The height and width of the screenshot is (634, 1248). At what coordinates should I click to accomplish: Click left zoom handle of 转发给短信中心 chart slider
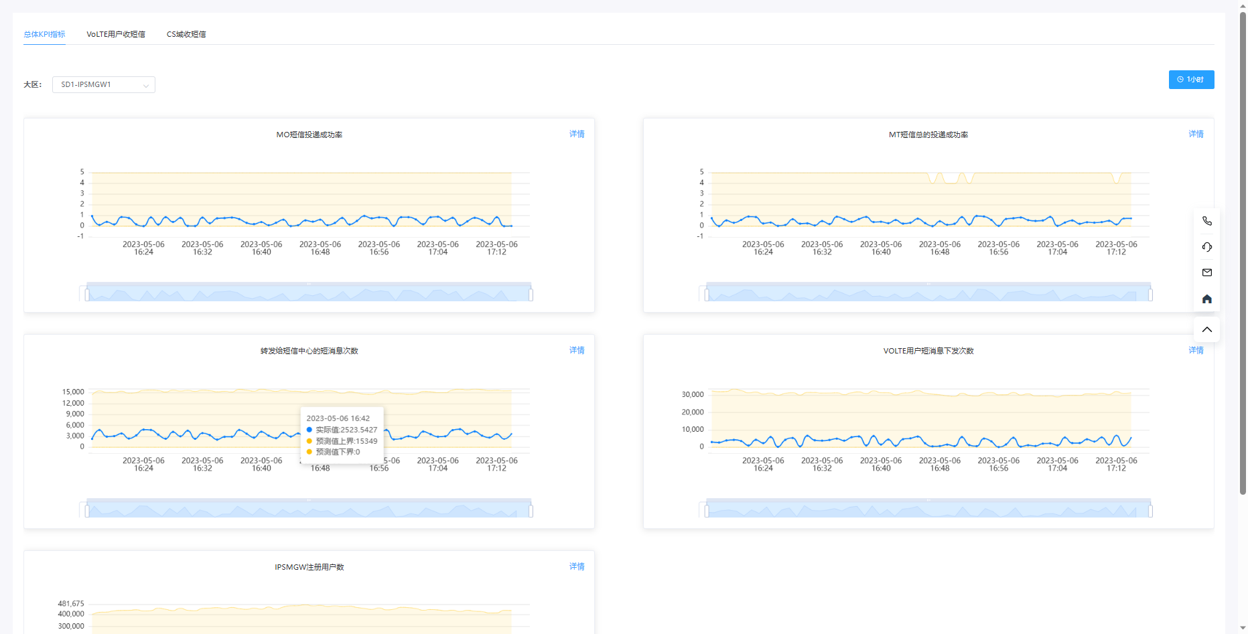coord(87,511)
